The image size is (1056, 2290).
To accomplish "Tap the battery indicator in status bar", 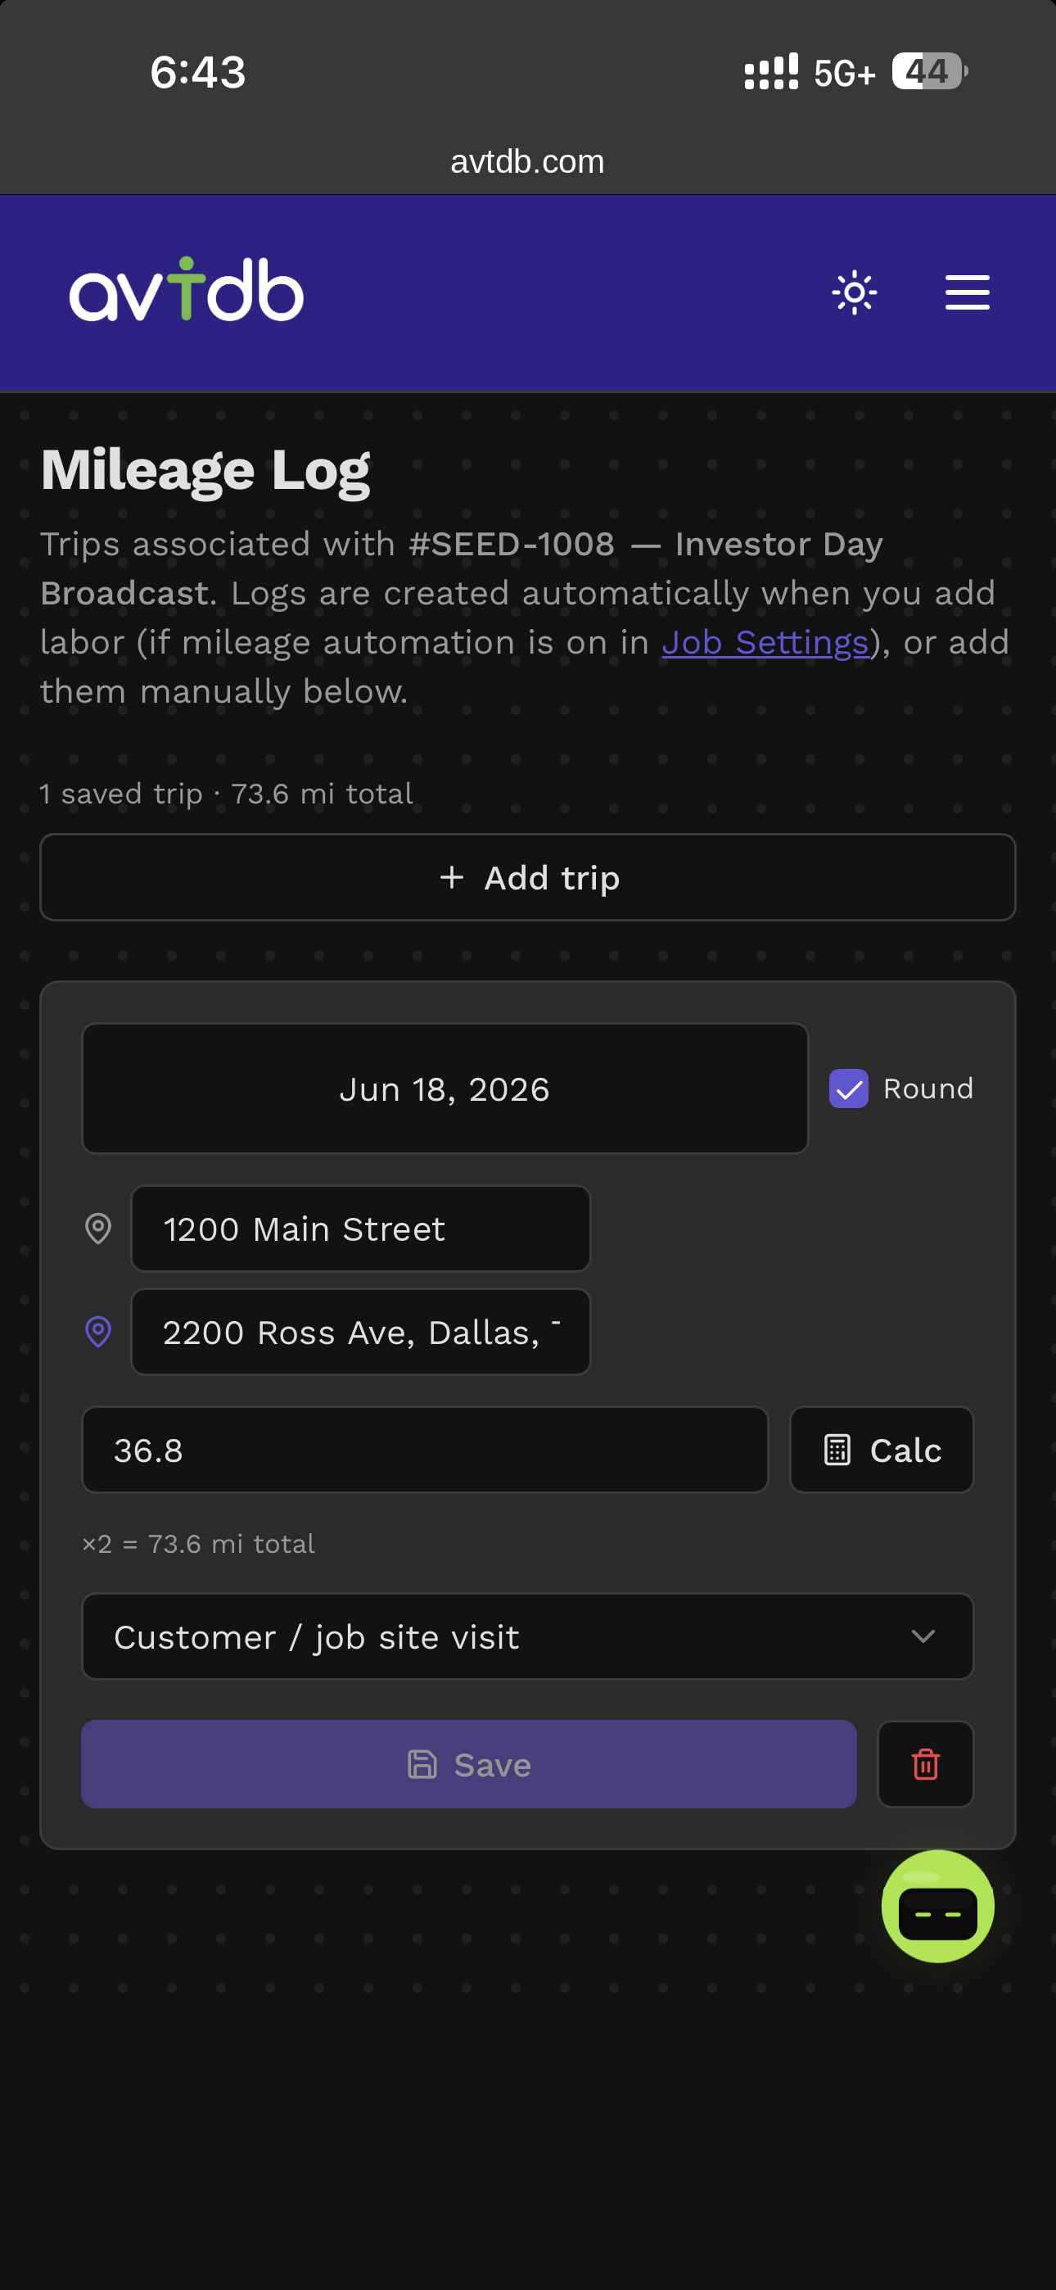I will click(x=930, y=71).
